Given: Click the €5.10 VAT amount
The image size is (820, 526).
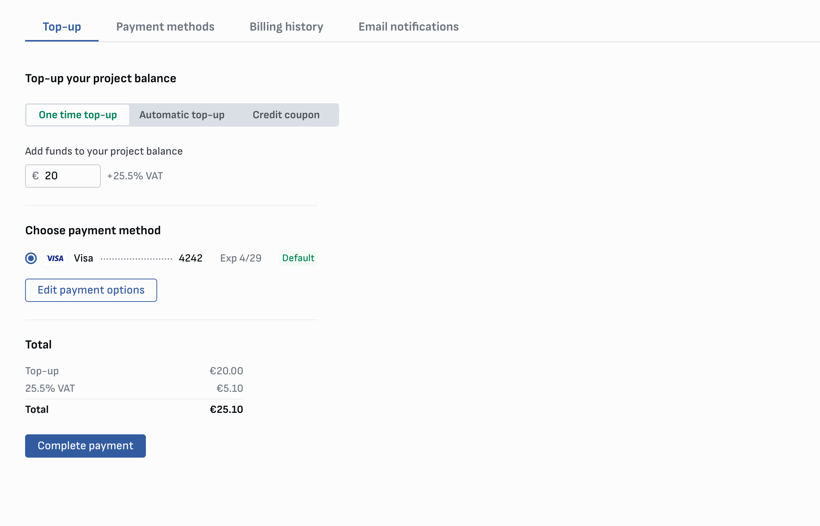Looking at the screenshot, I should click(230, 388).
